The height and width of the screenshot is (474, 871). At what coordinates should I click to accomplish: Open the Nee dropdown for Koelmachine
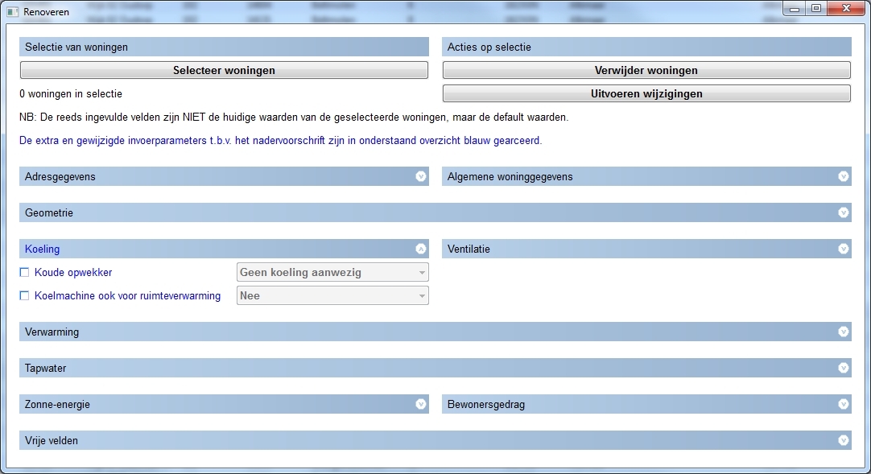point(332,296)
